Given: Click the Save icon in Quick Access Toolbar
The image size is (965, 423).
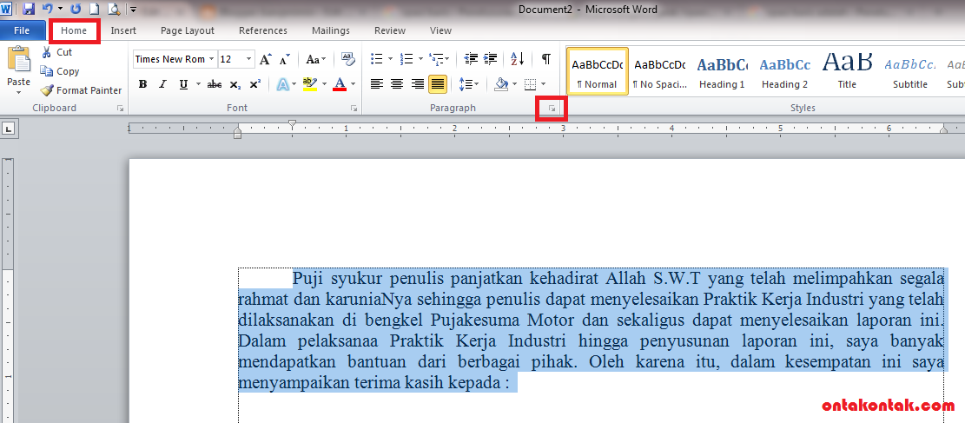Looking at the screenshot, I should pos(29,9).
